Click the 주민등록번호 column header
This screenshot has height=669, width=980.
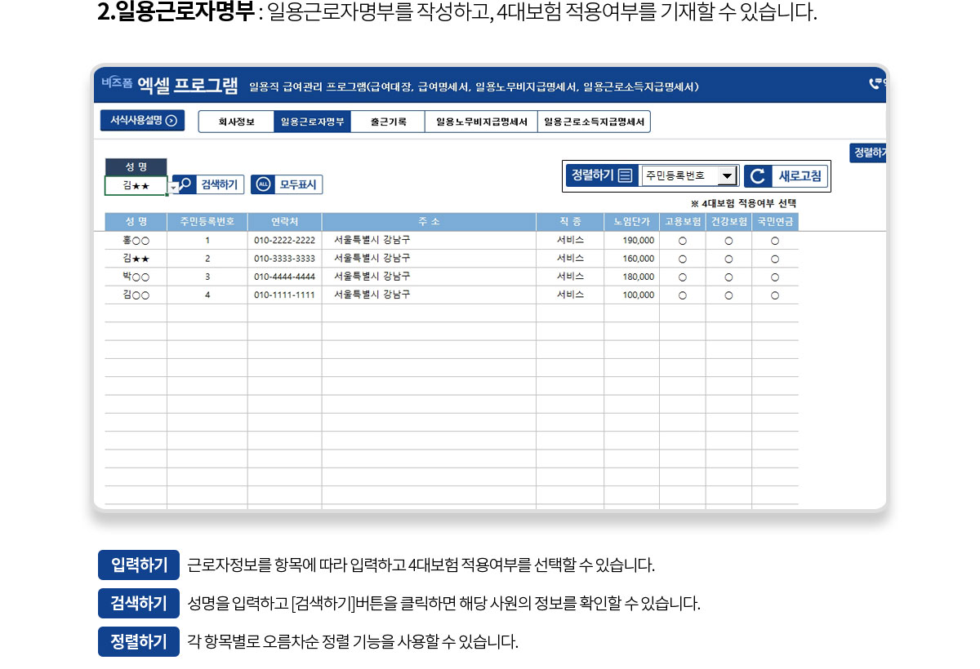coord(207,222)
